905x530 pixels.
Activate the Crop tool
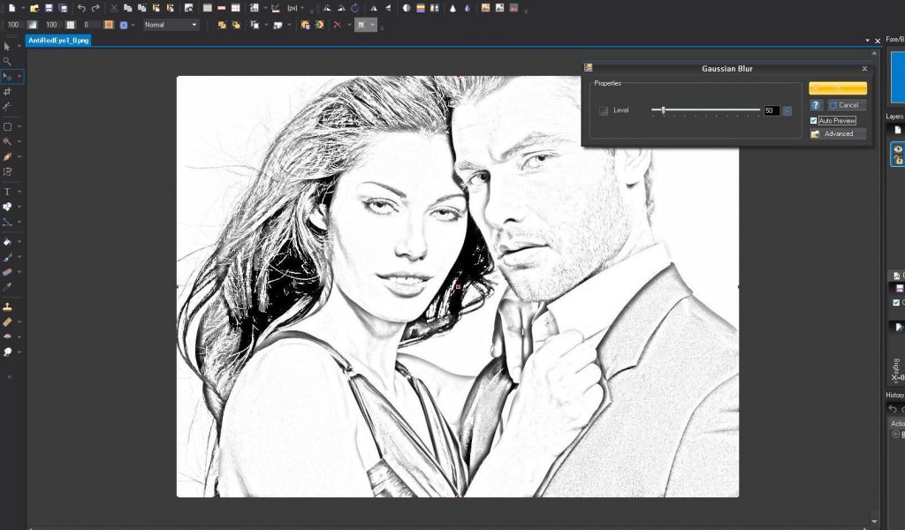point(6,91)
